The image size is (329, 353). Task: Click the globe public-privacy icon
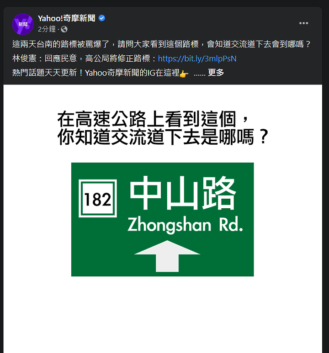(64, 29)
